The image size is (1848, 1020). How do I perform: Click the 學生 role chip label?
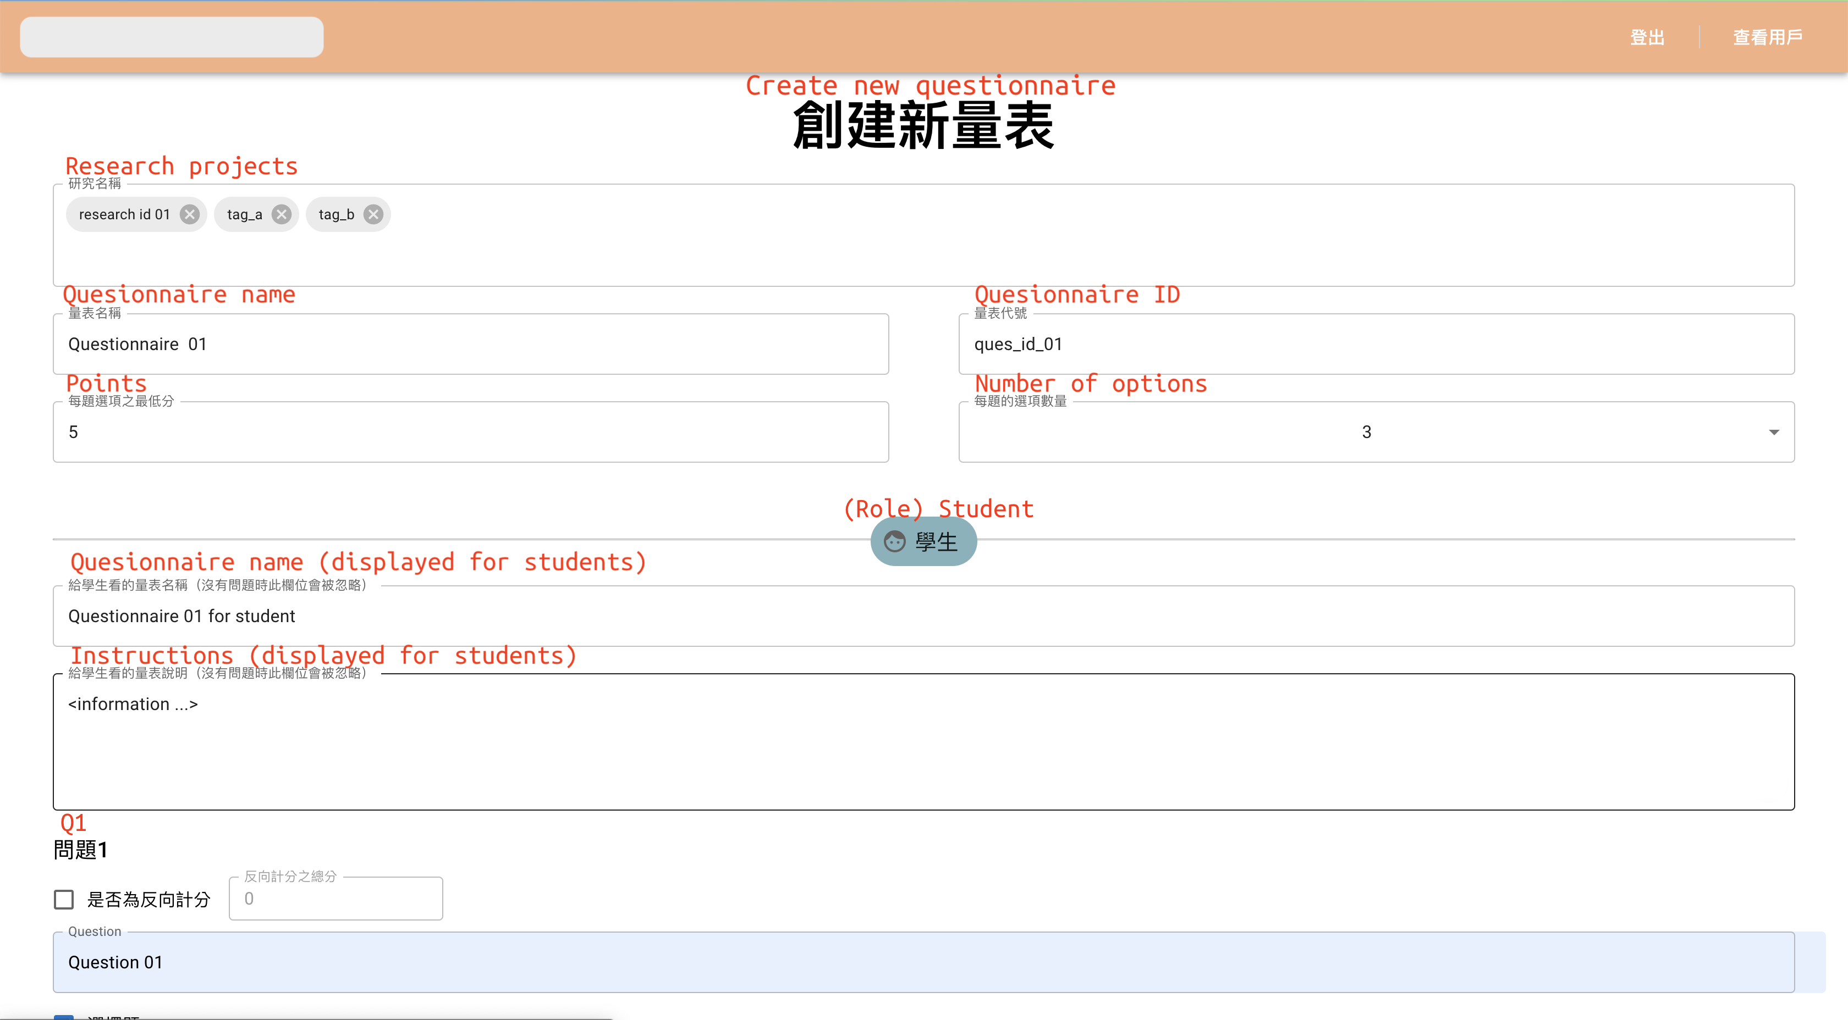point(936,542)
